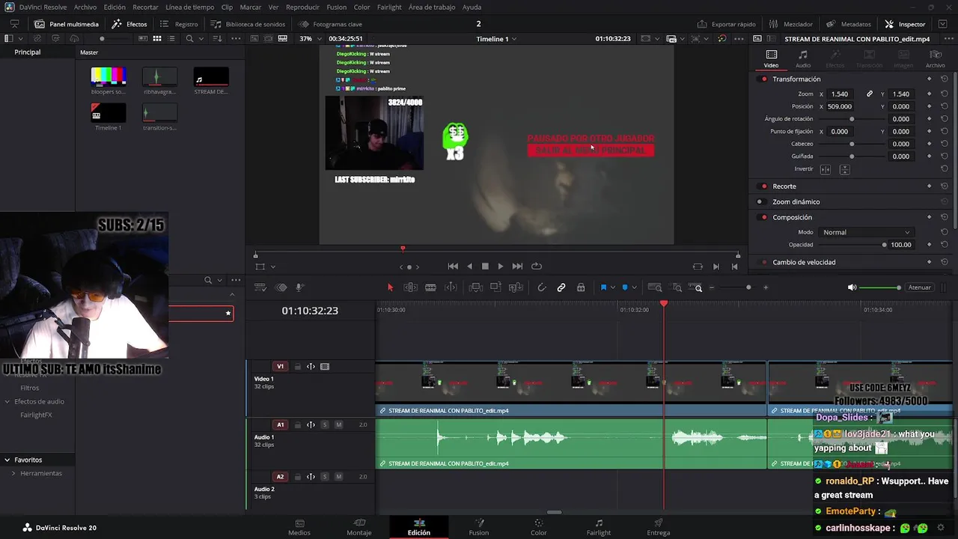Mute audio with the speaker icon
Image resolution: width=958 pixels, height=539 pixels.
tap(852, 287)
